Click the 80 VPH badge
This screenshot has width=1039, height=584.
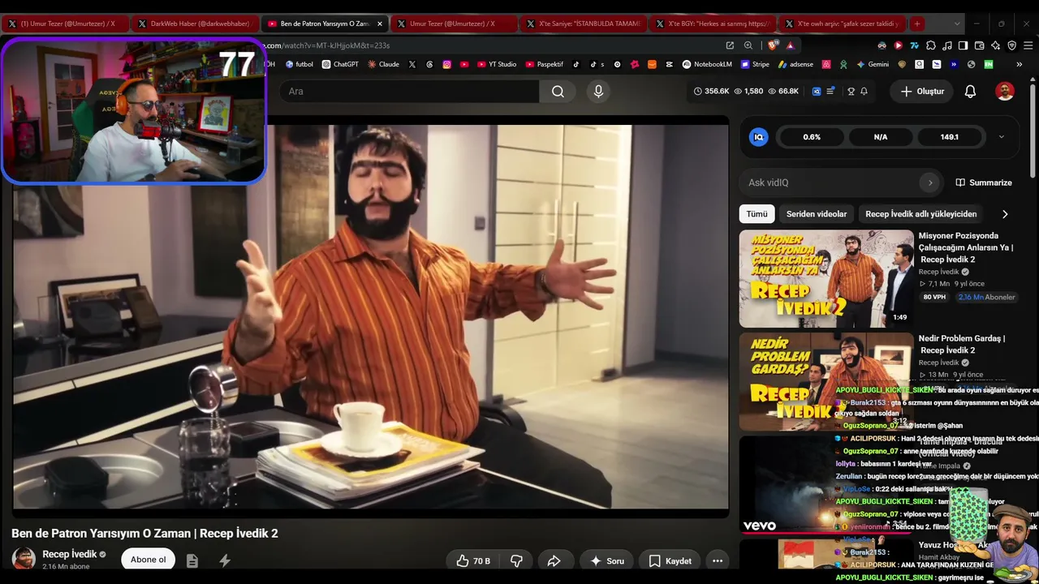(934, 297)
